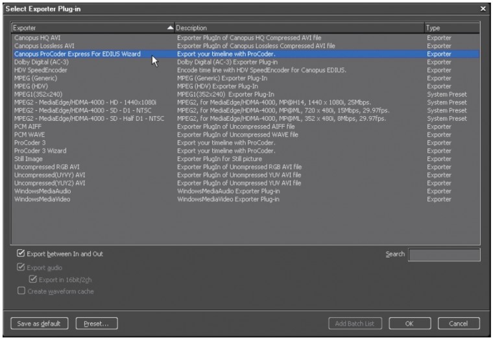Select the Canopus Lossless AVI exporter
This screenshot has height=340, width=493.
(x=245, y=46)
